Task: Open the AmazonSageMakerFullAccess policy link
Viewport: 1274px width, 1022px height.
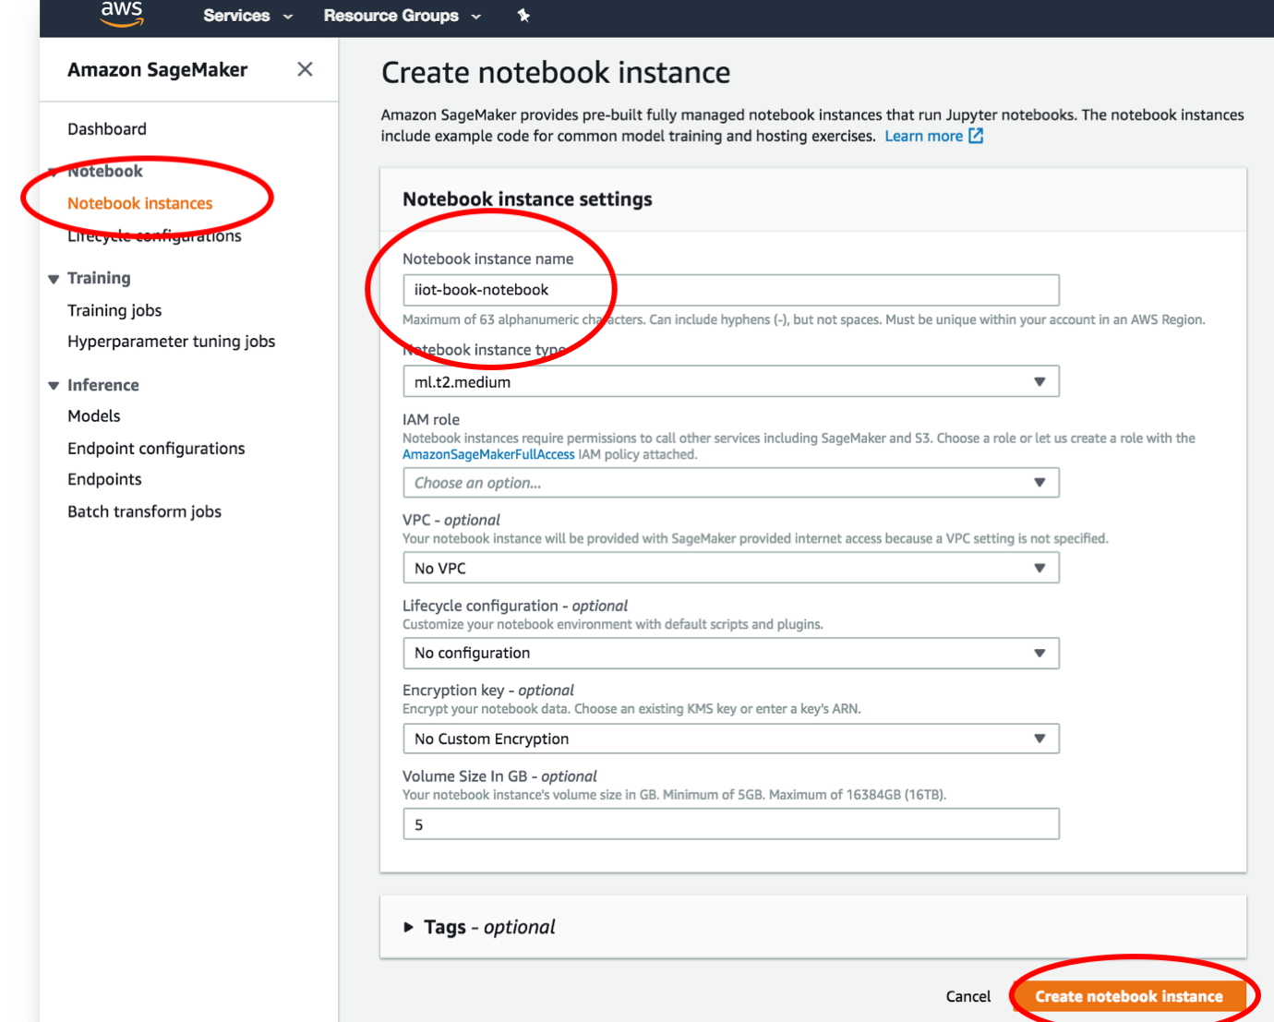Action: click(488, 454)
